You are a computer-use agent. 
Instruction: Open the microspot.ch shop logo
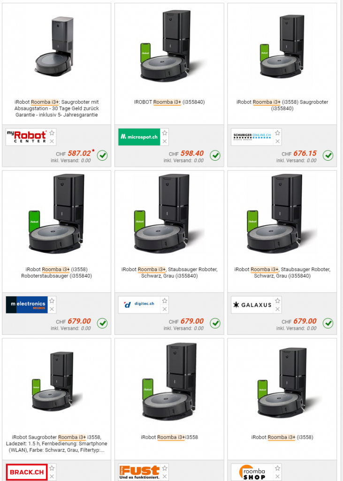click(x=139, y=137)
